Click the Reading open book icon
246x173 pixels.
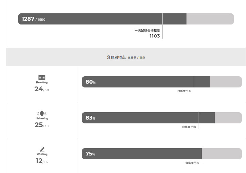(42, 77)
